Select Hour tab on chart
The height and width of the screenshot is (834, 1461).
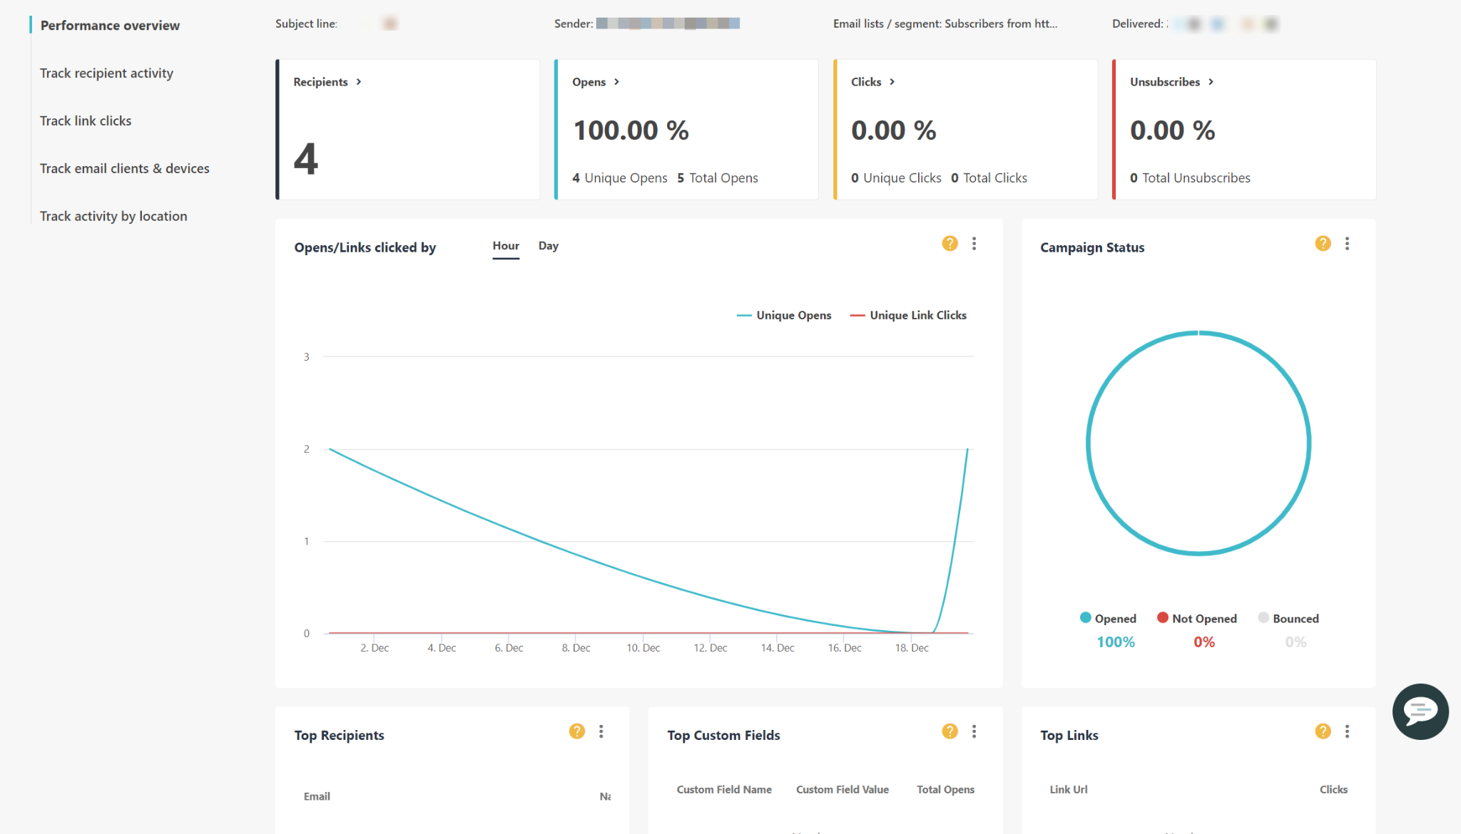(x=505, y=246)
